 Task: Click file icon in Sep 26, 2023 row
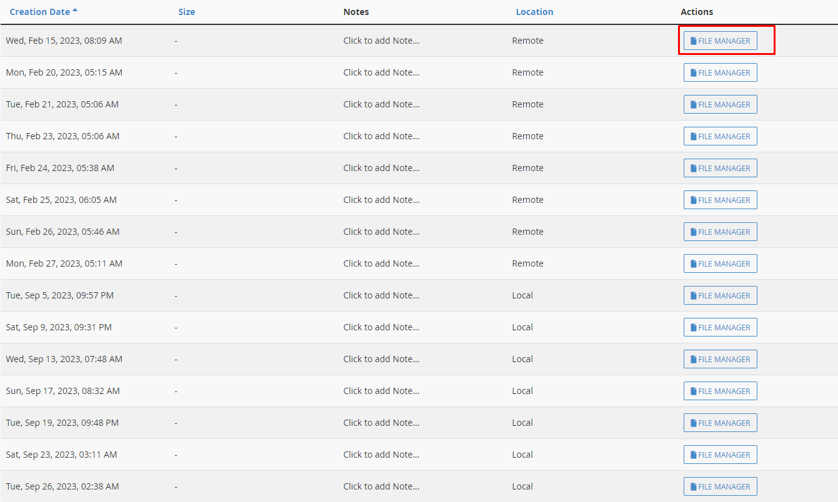coord(693,486)
